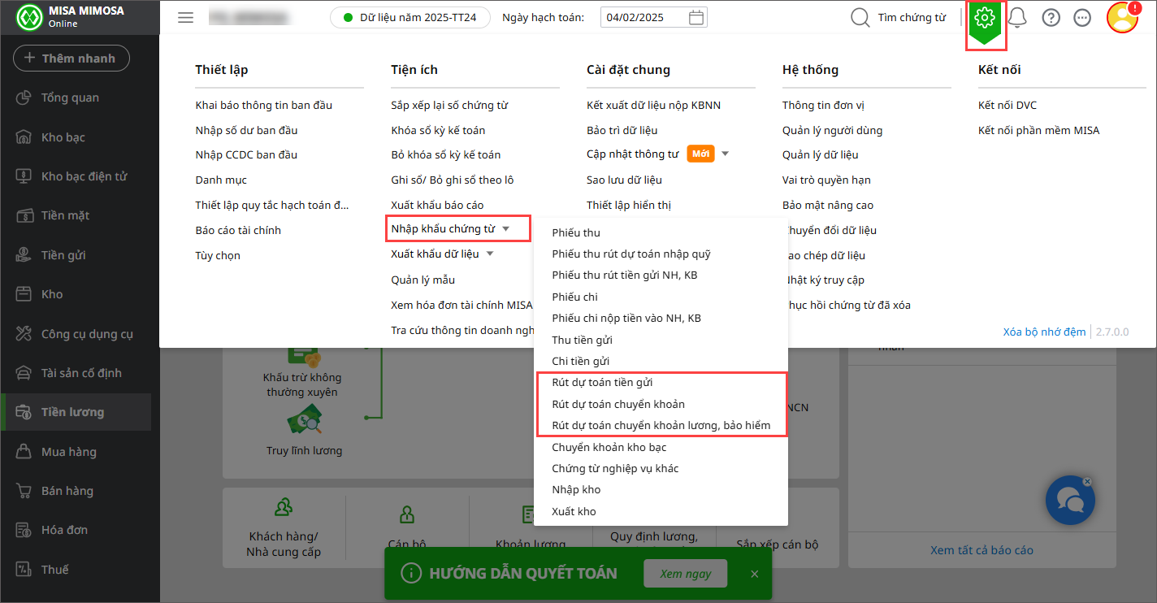Image resolution: width=1157 pixels, height=603 pixels.
Task: Close the Hướng dẫn quyết toán banner
Action: [x=755, y=574]
